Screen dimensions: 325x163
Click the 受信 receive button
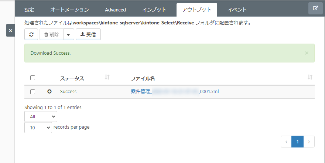[88, 34]
